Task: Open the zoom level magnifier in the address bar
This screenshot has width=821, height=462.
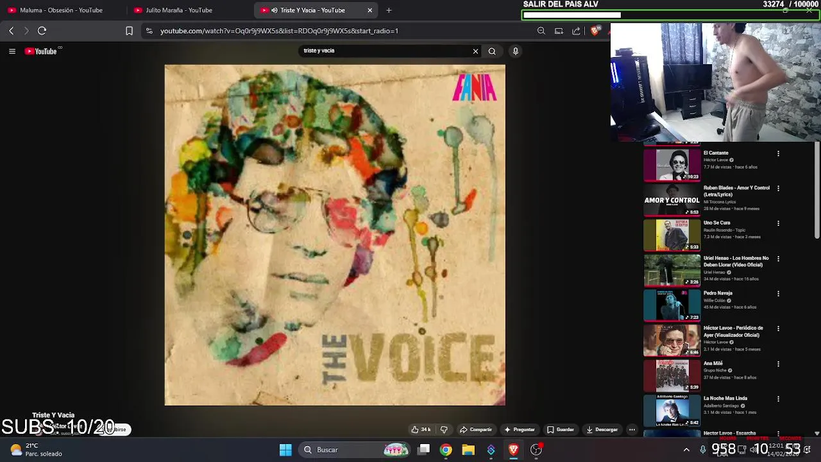Action: [541, 31]
